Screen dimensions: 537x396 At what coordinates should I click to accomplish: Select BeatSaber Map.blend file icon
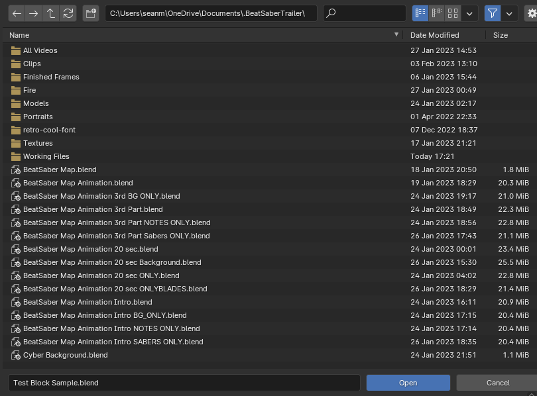coord(16,170)
